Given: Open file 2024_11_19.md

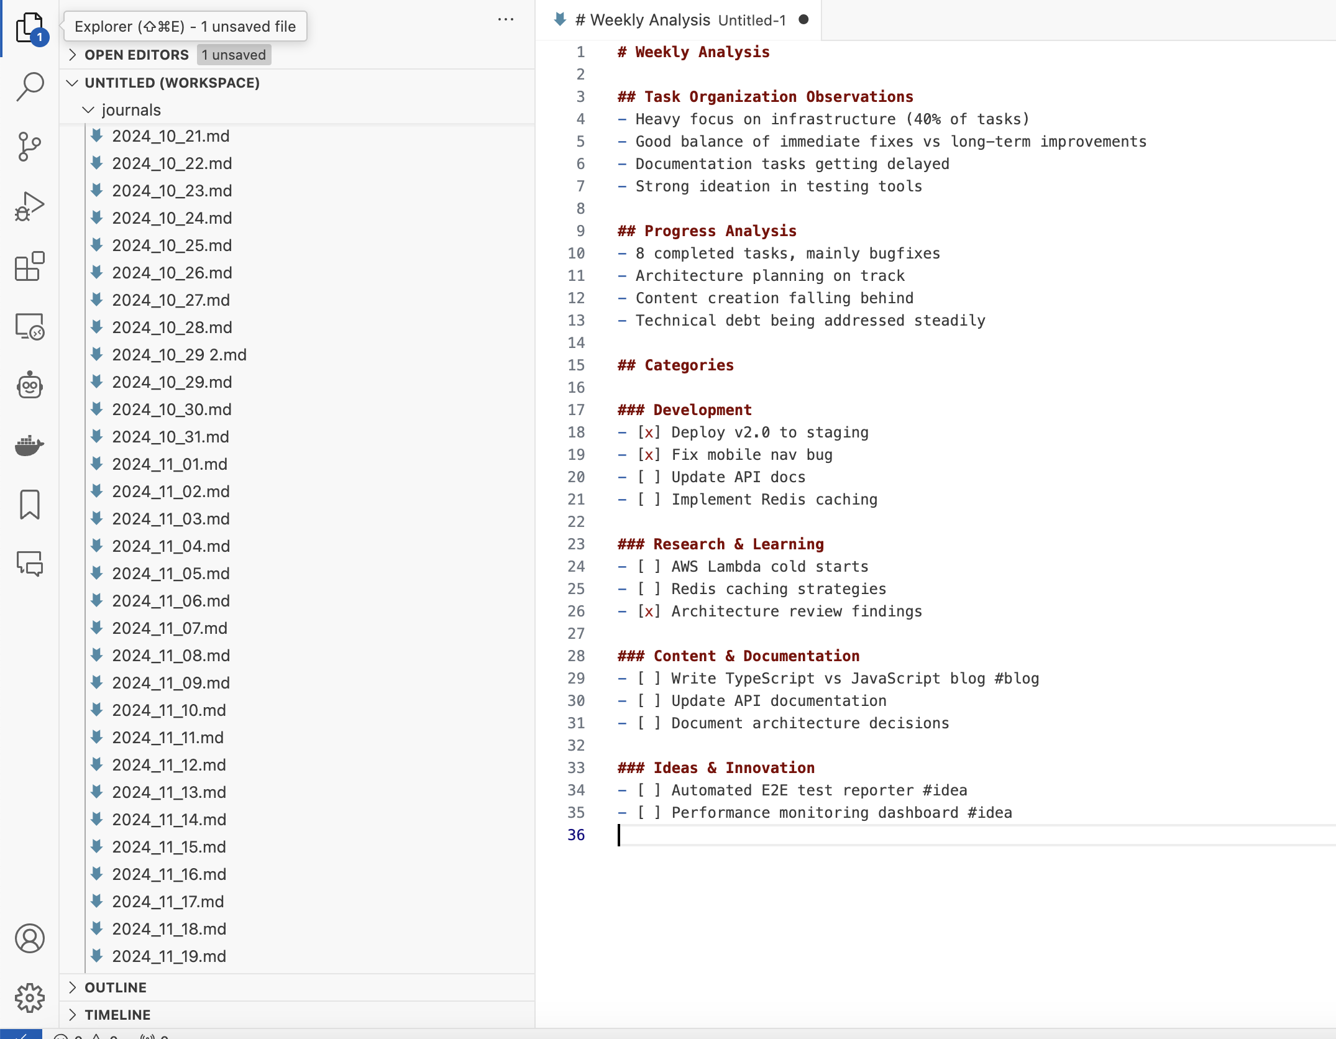Looking at the screenshot, I should click(169, 956).
